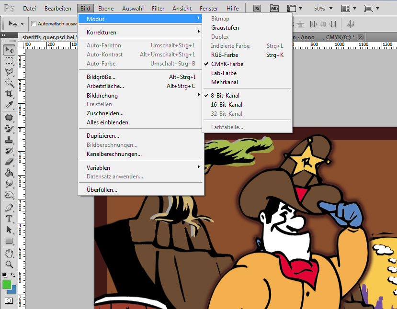
Task: Expand the Variablen submenu
Action: (x=140, y=167)
